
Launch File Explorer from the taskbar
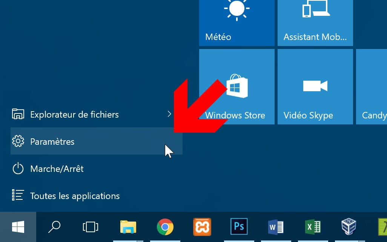[x=128, y=227]
